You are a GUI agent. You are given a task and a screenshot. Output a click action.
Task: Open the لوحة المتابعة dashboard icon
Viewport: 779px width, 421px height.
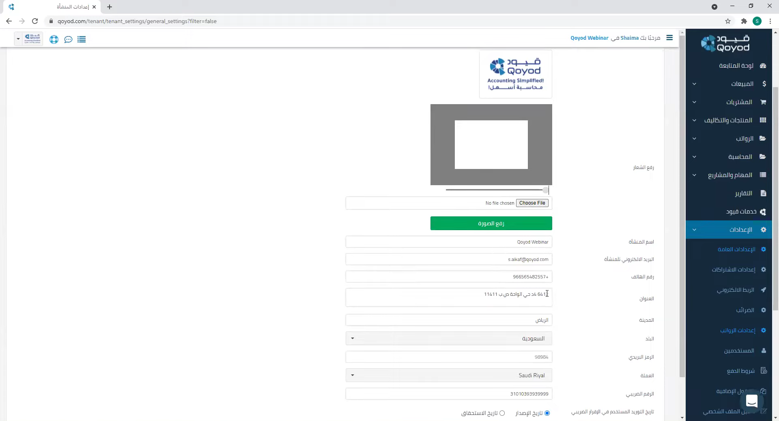[x=763, y=66]
